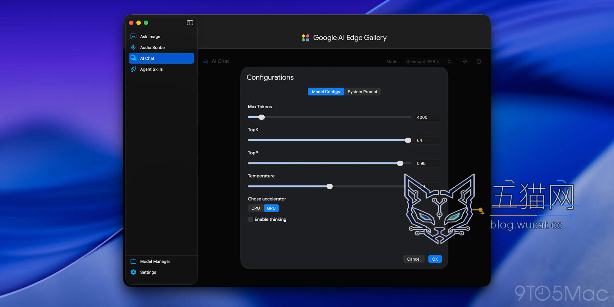Open the Gemma-4-E2B-it model dropdown

[x=428, y=61]
